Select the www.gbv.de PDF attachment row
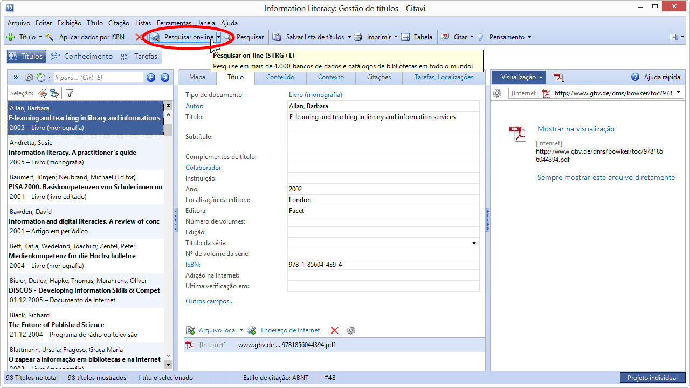Viewport: 690px width, 388px height. tap(335, 345)
